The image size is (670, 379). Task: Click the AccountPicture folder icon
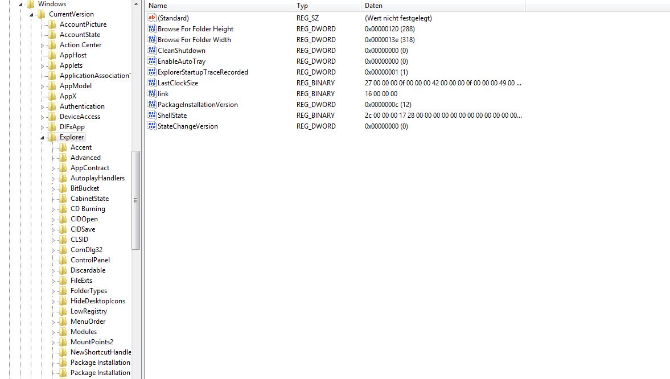[x=52, y=24]
